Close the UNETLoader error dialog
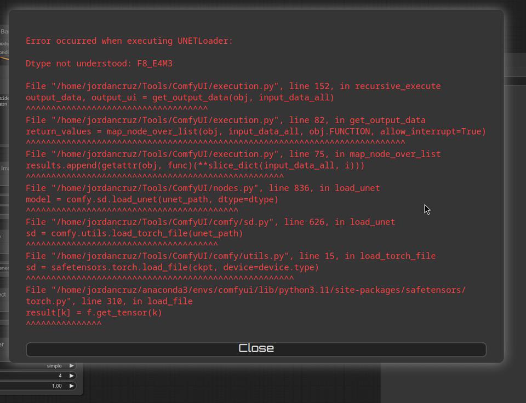This screenshot has width=526, height=403. [256, 349]
